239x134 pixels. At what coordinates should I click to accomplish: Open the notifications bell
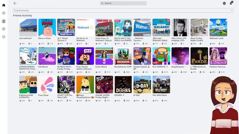pos(231,3)
